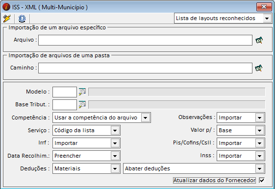The image size is (275, 189).
Task: Click the application icon in title bar
Action: [6, 7]
